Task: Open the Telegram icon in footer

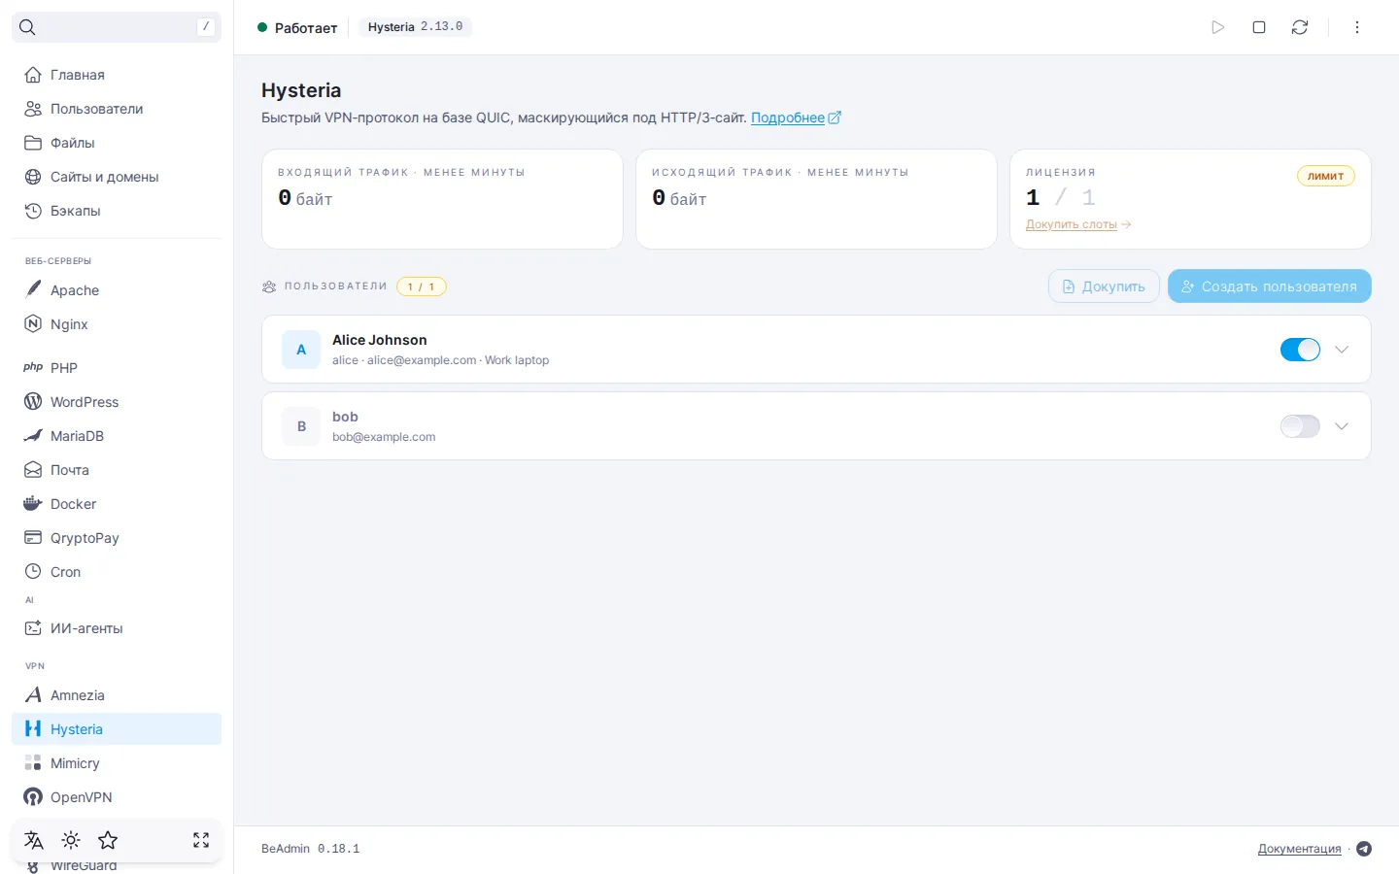Action: click(1364, 849)
